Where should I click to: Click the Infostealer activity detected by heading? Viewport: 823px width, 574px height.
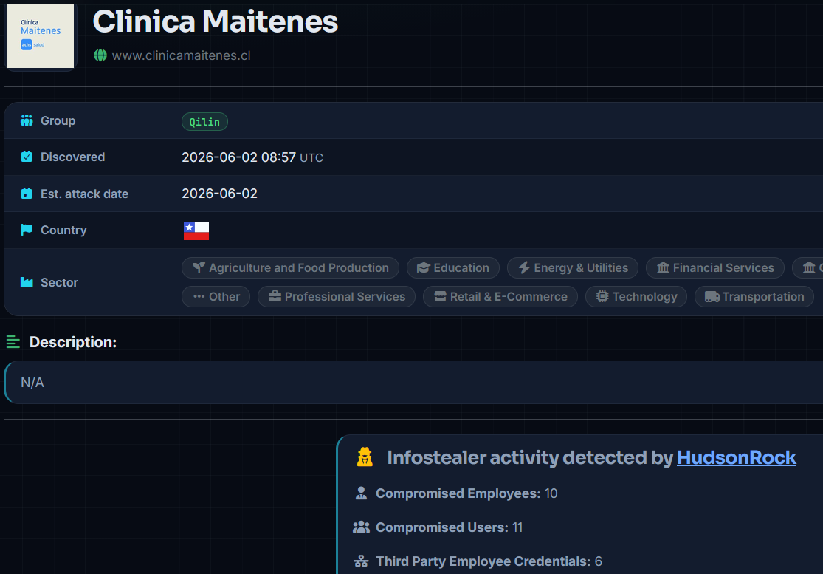(530, 457)
